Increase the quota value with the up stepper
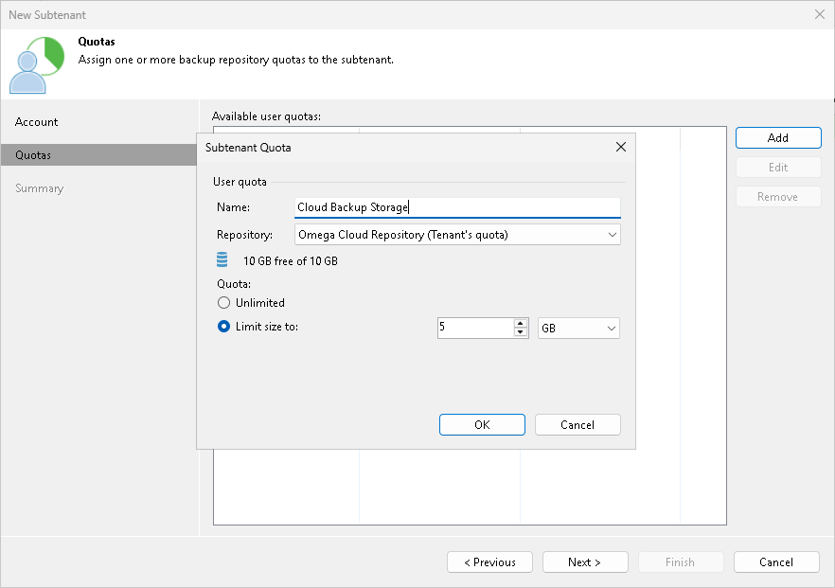This screenshot has width=835, height=588. [x=521, y=323]
